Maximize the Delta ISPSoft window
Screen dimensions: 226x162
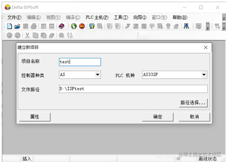(x=201, y=7)
